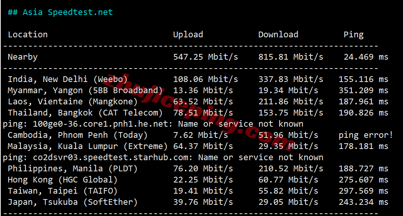The width and height of the screenshot is (403, 216).
Task: Click the 100ge0-36.core1.pnh1.he.net ping error line
Action: point(153,124)
